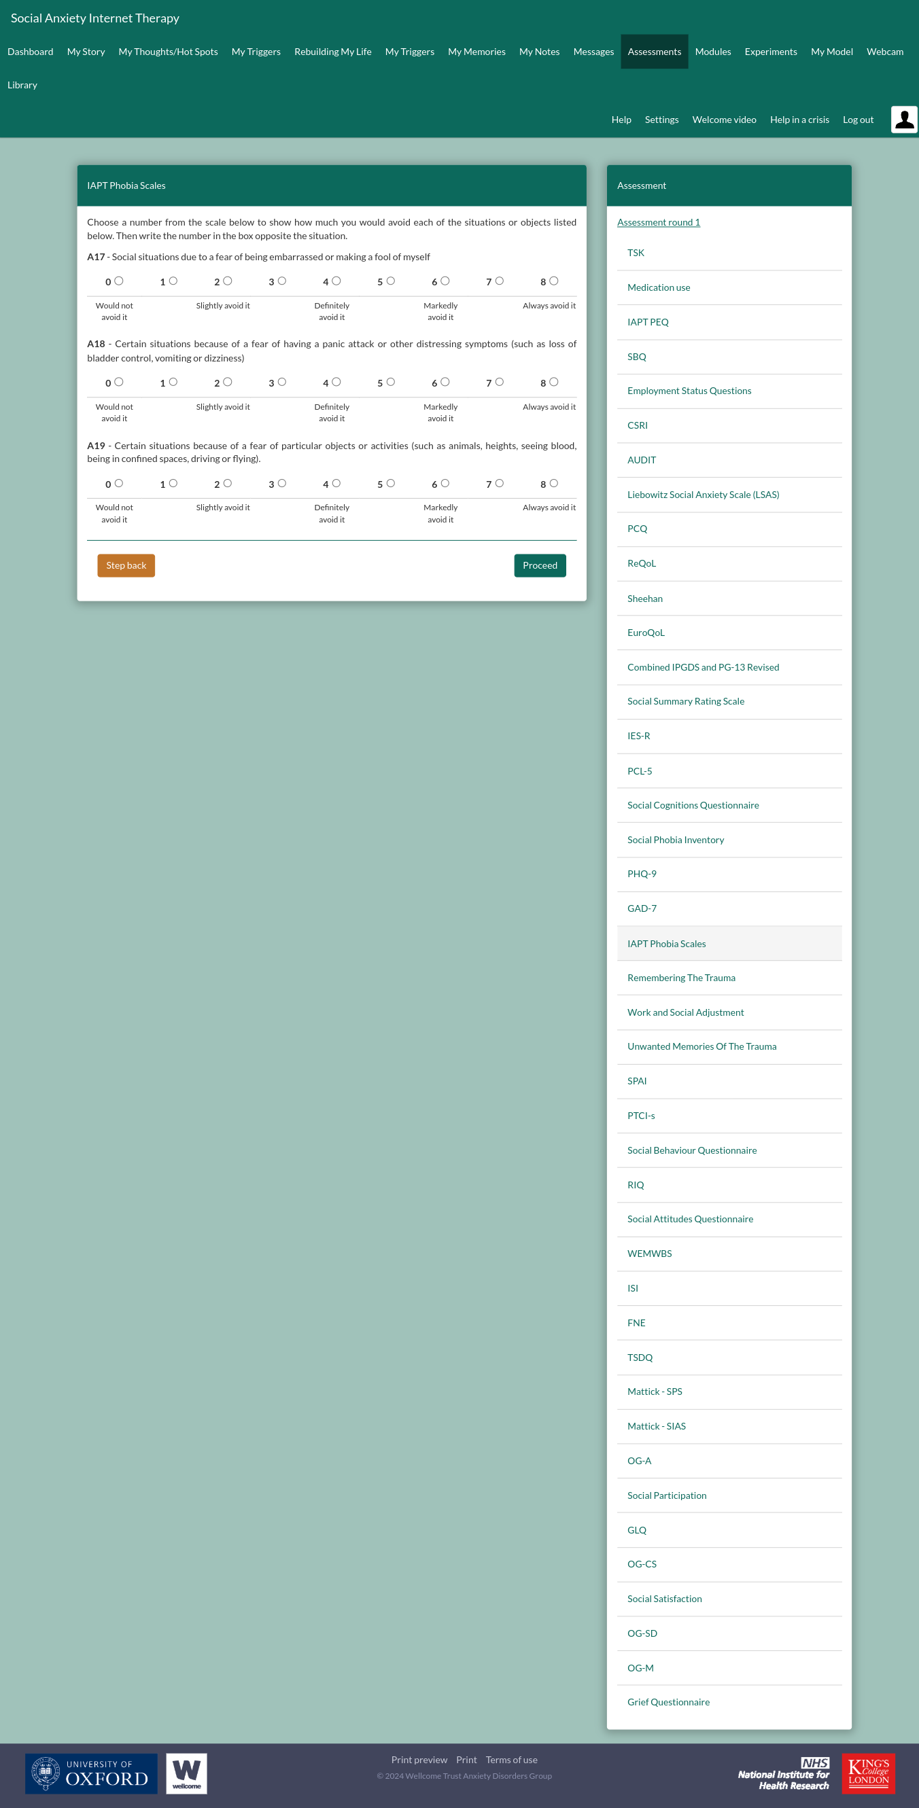Open My Thoughts/Hot Spots page
919x1808 pixels.
(168, 52)
